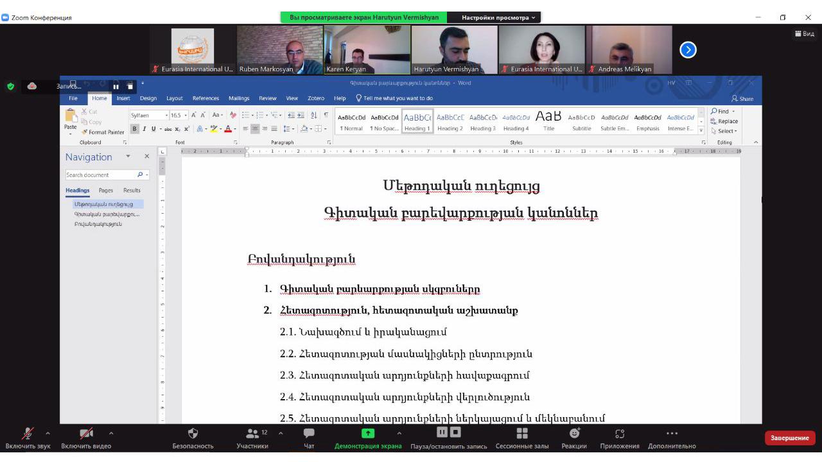The width and height of the screenshot is (822, 462).
Task: Toggle Bold formatting in Word ribbon
Action: click(x=135, y=129)
